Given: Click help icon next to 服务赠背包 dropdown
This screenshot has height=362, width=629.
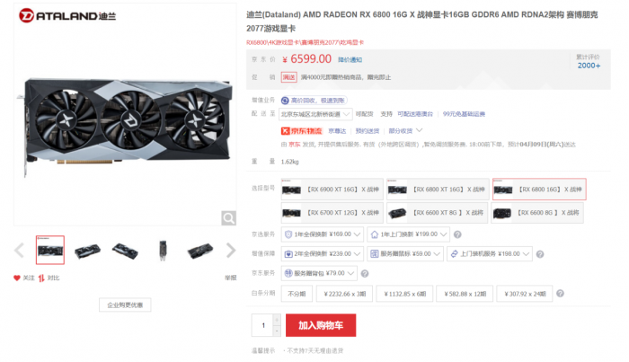Looking at the screenshot, I should coord(365,273).
